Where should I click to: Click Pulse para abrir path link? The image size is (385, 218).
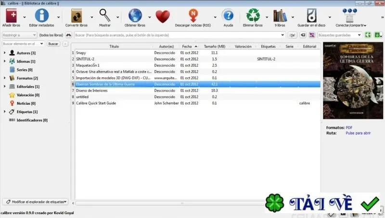[x=358, y=133]
